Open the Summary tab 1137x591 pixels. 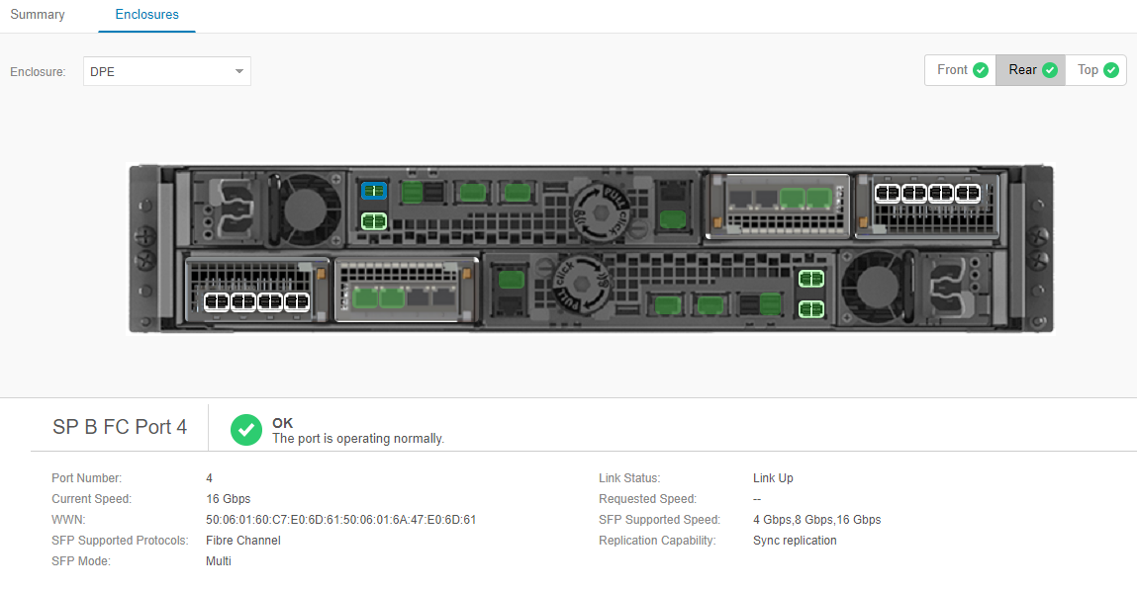[38, 15]
